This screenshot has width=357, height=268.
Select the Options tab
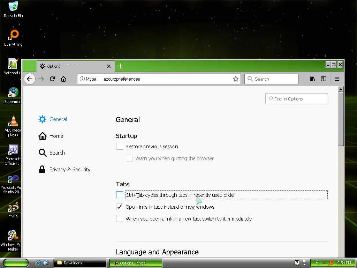pos(75,66)
